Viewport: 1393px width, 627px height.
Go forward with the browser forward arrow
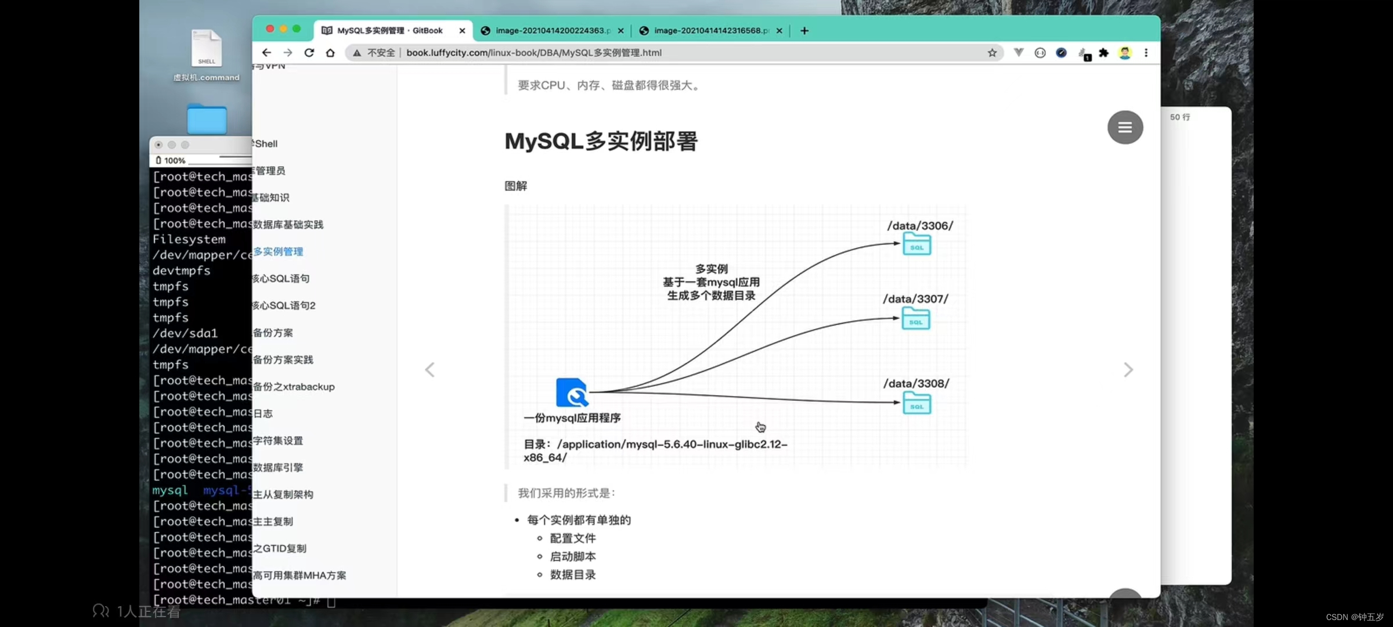(288, 53)
